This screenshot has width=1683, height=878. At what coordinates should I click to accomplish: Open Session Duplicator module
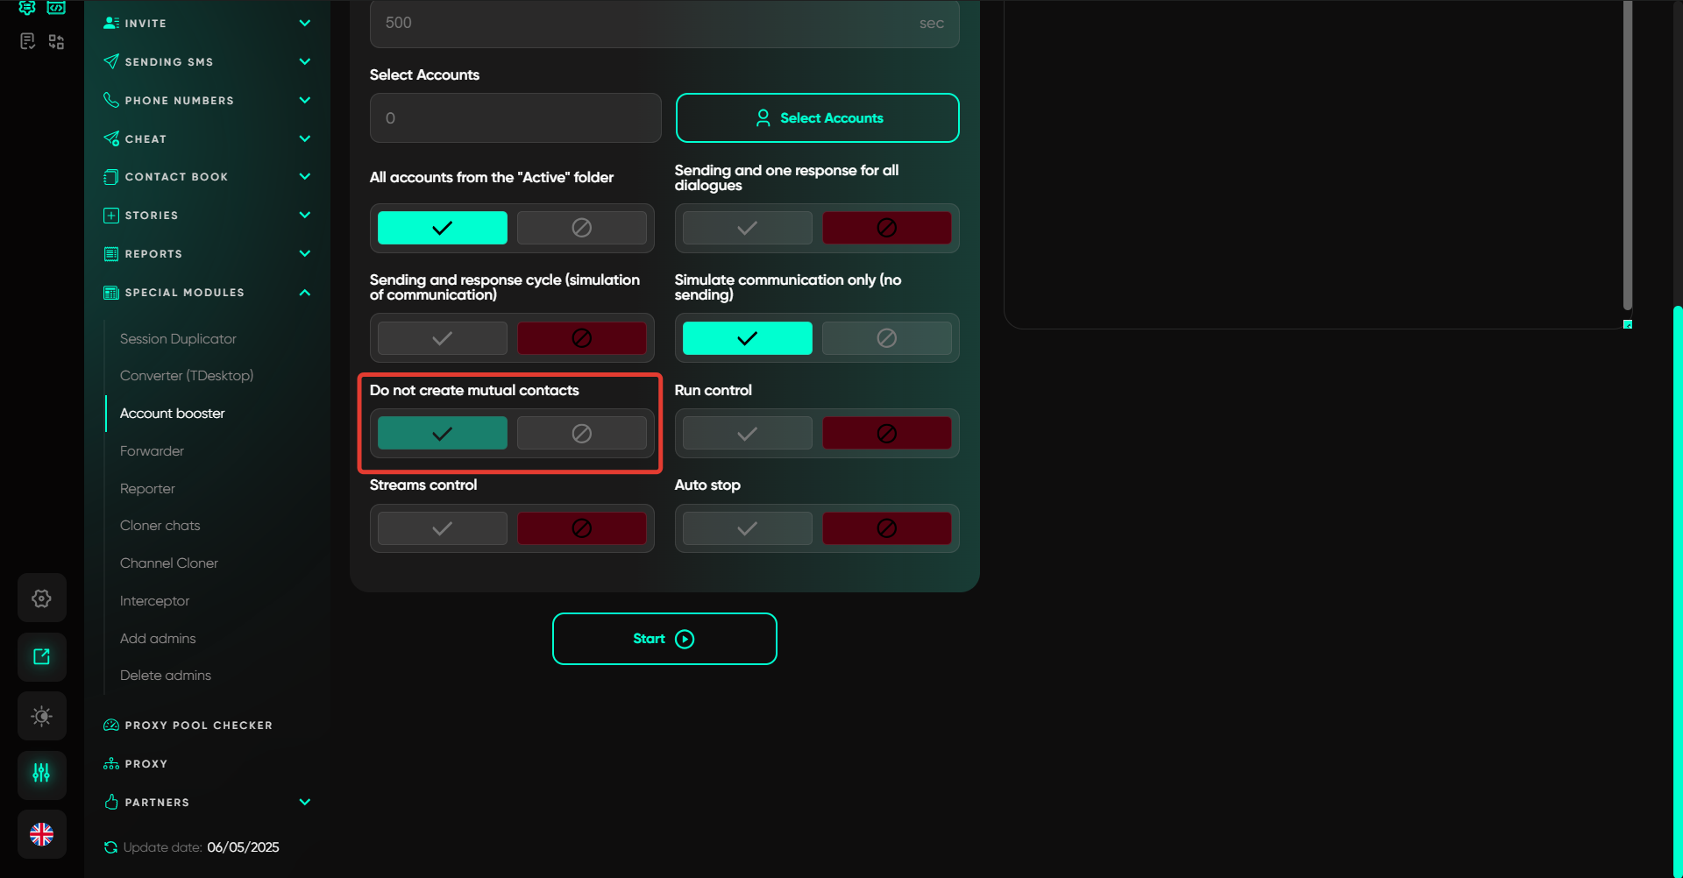pos(178,339)
